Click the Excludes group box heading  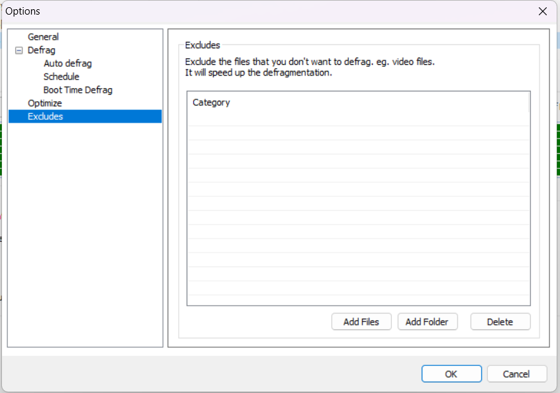203,46
